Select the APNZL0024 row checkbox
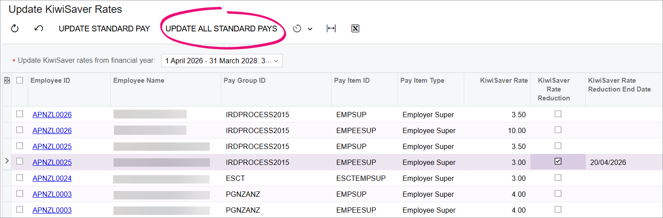This screenshot has width=663, height=218. pos(19,178)
